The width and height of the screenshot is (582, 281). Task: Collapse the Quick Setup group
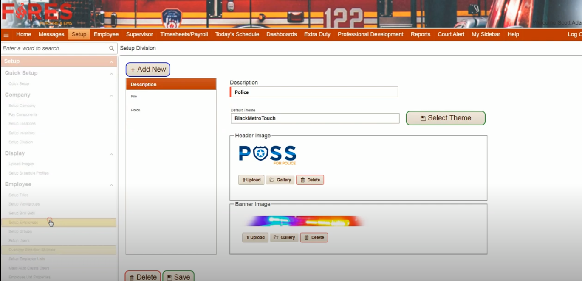pyautogui.click(x=111, y=74)
